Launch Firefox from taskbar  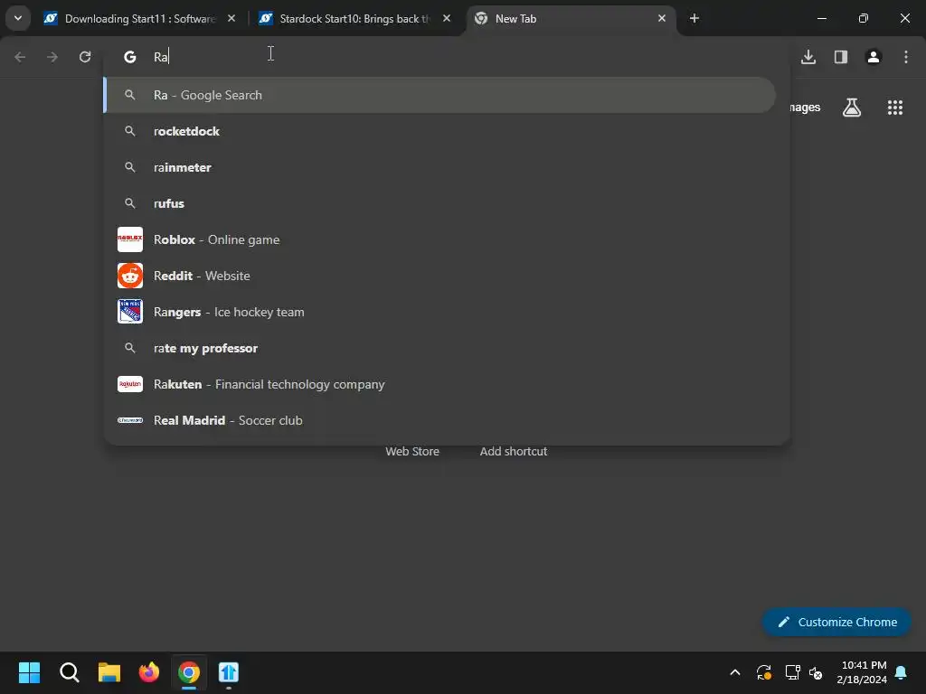149,672
